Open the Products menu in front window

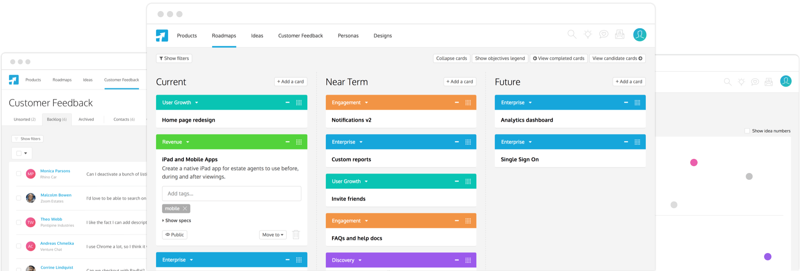187,36
